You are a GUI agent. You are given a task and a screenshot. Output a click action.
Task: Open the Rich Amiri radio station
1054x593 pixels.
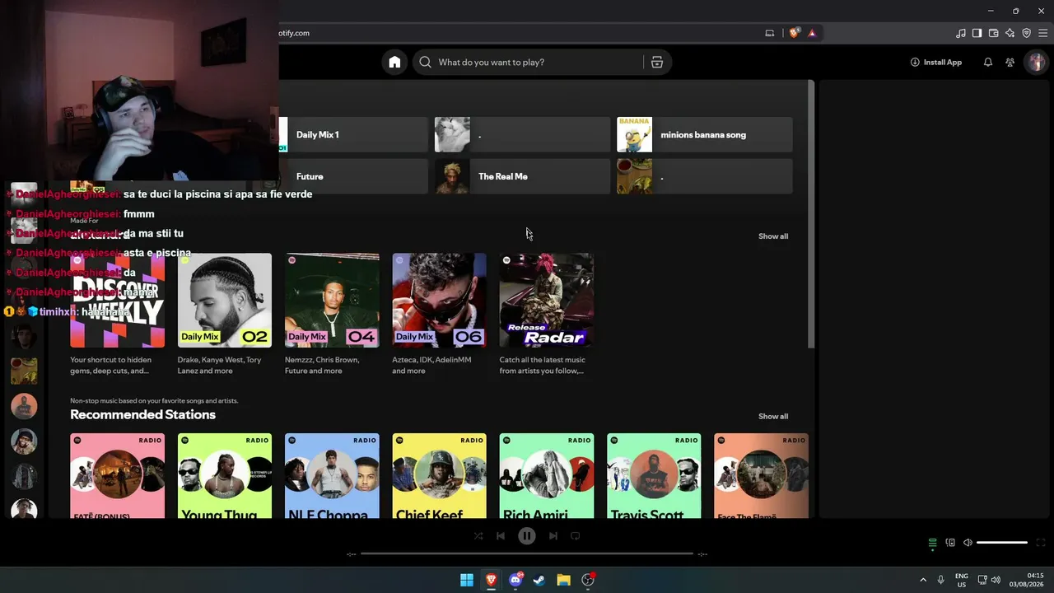546,476
